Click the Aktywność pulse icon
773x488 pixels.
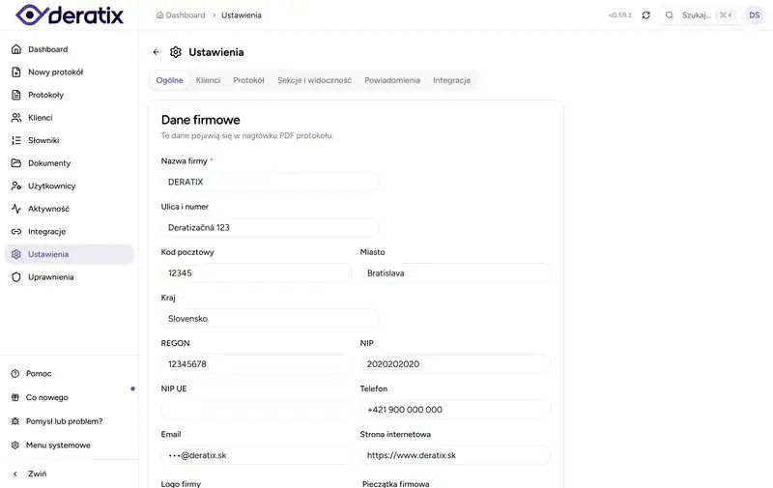[16, 209]
